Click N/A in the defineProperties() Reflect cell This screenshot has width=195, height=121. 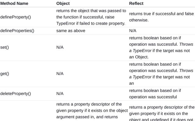click(133, 31)
